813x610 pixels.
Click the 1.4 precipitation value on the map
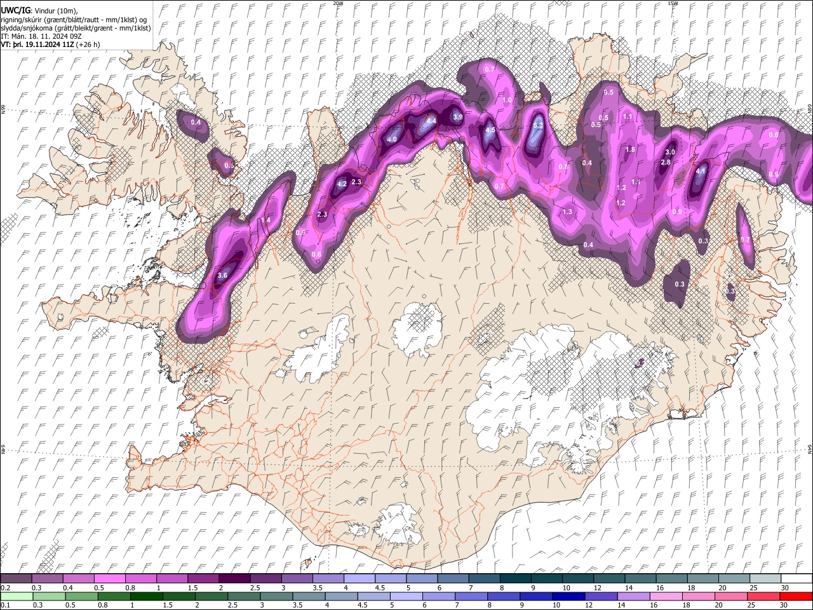pos(265,220)
